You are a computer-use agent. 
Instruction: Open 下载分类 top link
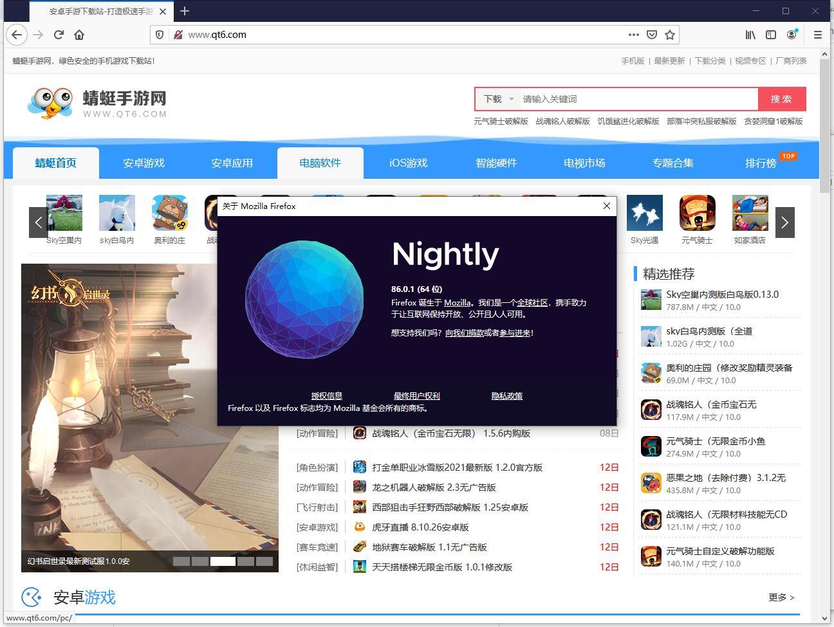[710, 60]
